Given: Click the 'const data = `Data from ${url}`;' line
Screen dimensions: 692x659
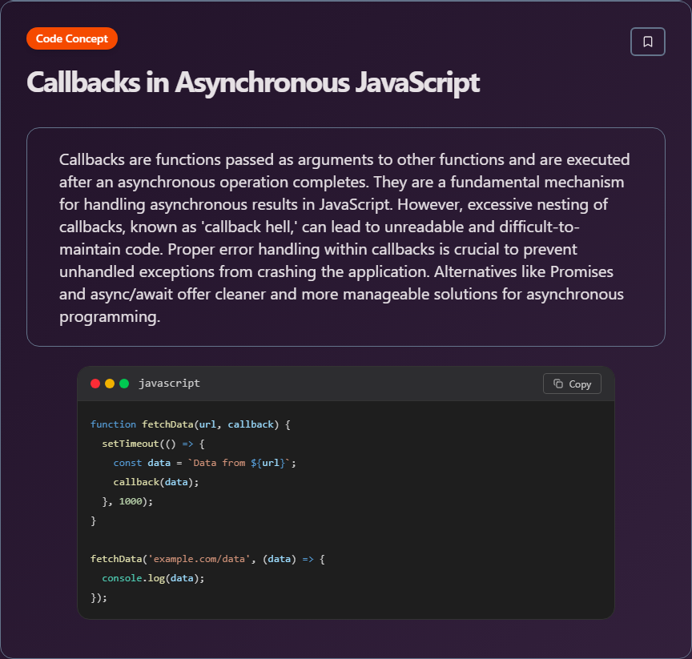Looking at the screenshot, I should coord(205,463).
